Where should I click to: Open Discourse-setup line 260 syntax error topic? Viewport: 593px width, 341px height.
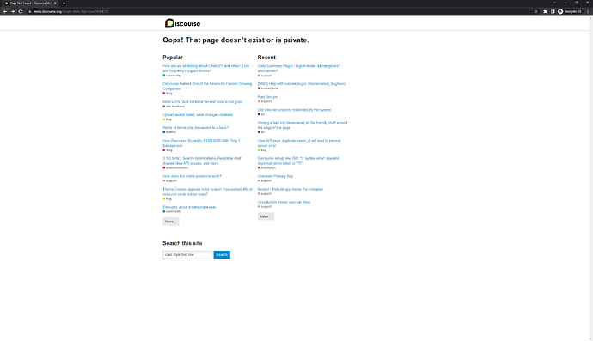[x=298, y=161]
